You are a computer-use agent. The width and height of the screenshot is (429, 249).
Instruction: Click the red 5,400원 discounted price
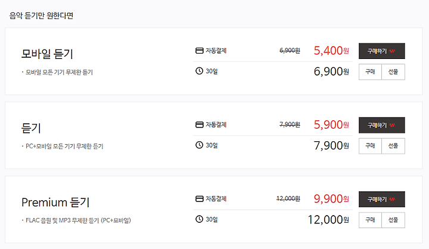coord(331,51)
